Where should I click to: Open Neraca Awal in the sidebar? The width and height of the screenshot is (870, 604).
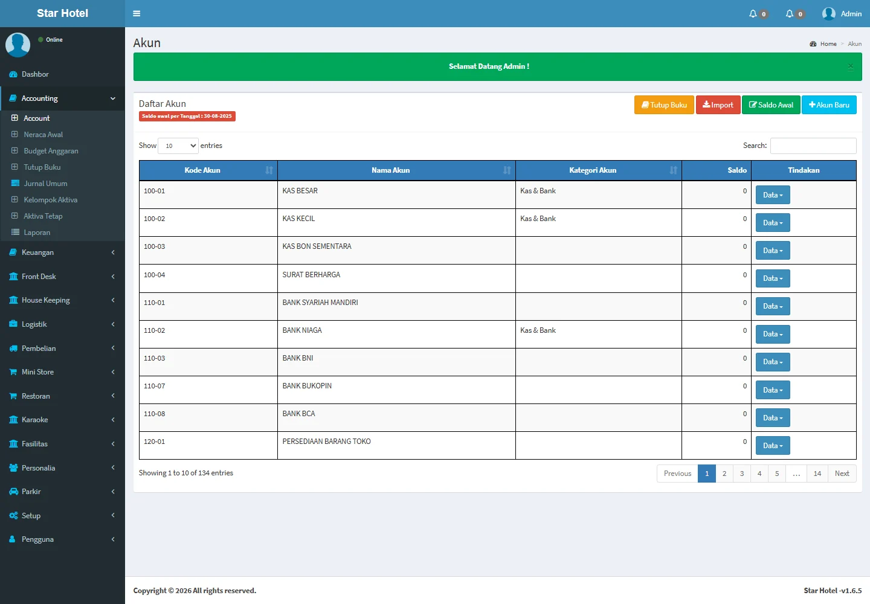[x=43, y=135]
